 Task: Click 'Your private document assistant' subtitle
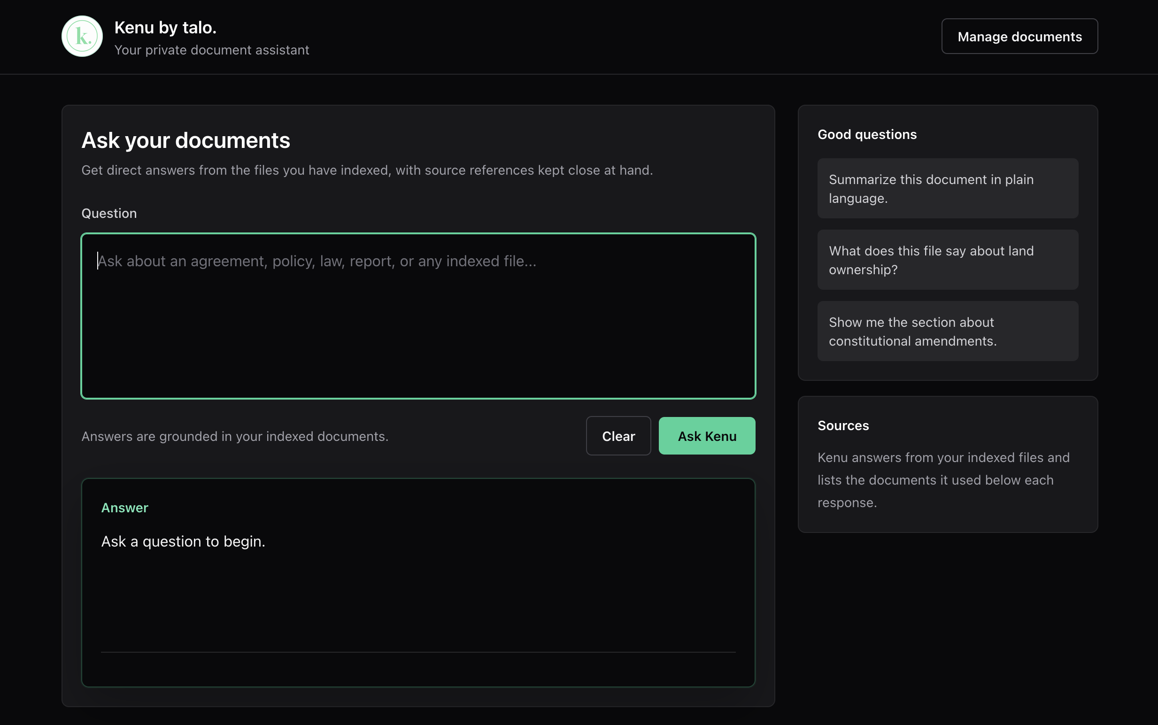(211, 50)
